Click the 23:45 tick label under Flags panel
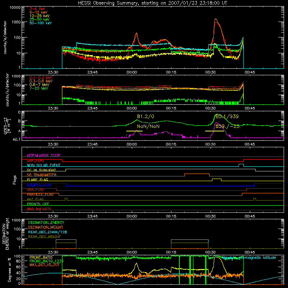Screen dimensions: 288x288 [93, 216]
